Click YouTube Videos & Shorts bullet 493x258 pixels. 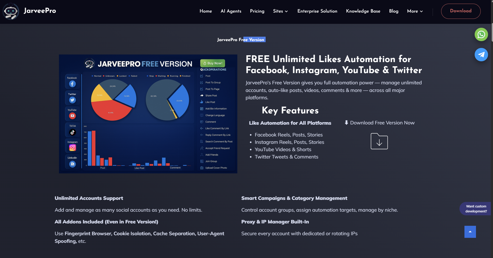pos(283,149)
